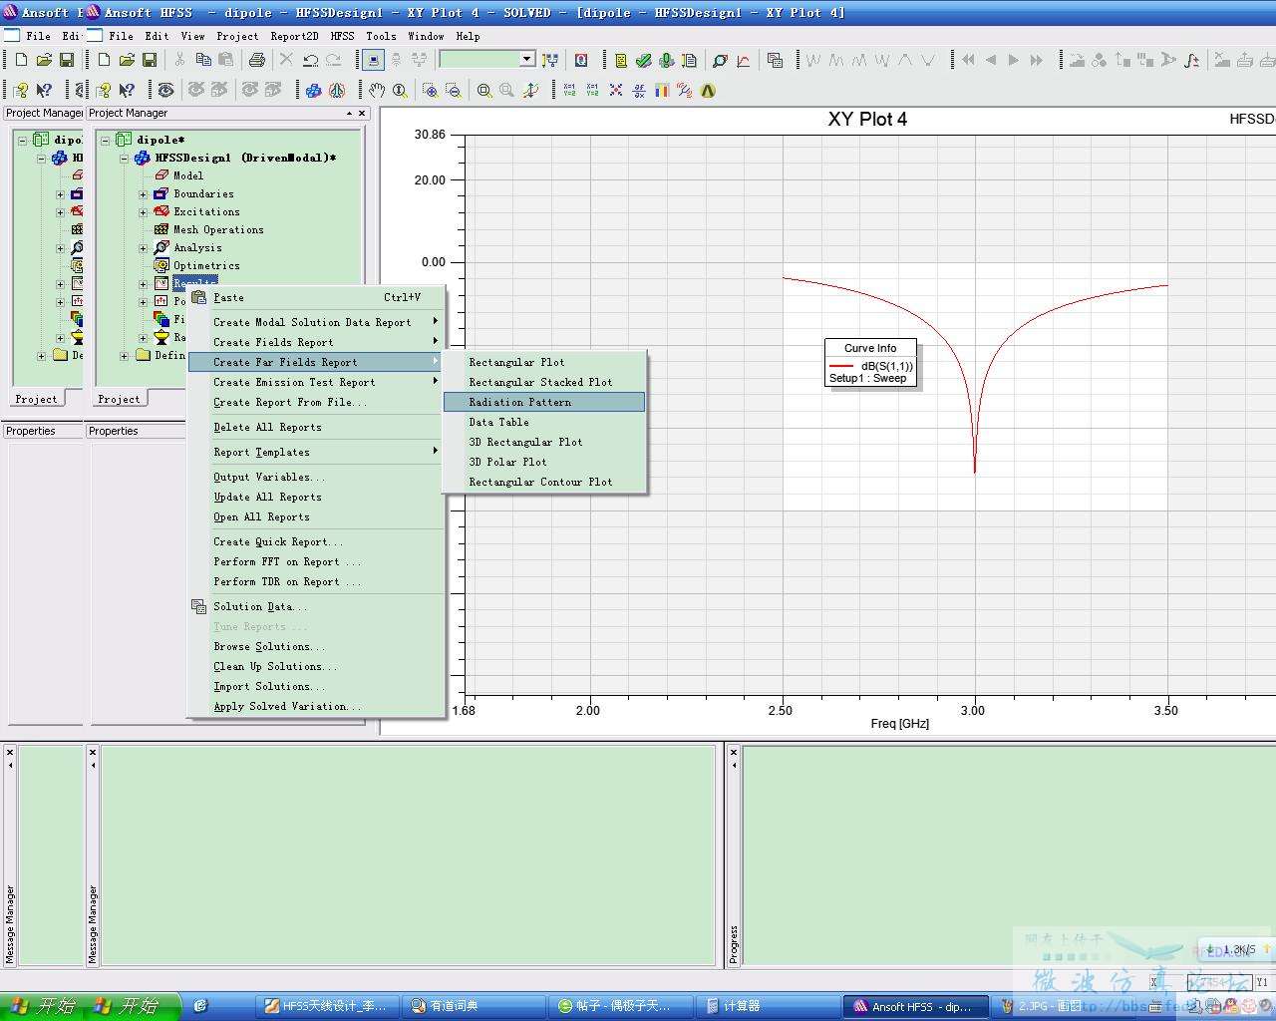Click the yellow circle lambda icon
This screenshot has height=1021, width=1276.
(x=708, y=91)
